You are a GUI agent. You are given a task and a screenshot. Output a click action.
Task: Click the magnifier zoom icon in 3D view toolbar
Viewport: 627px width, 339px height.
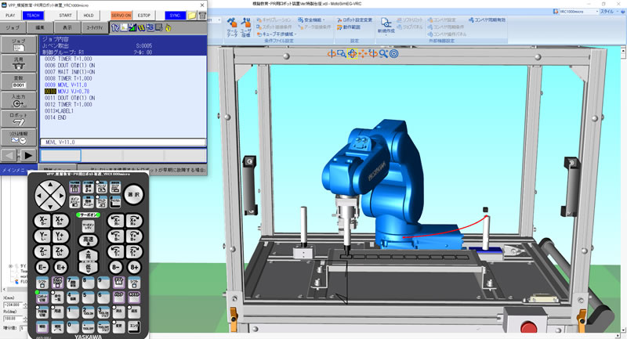(382, 54)
